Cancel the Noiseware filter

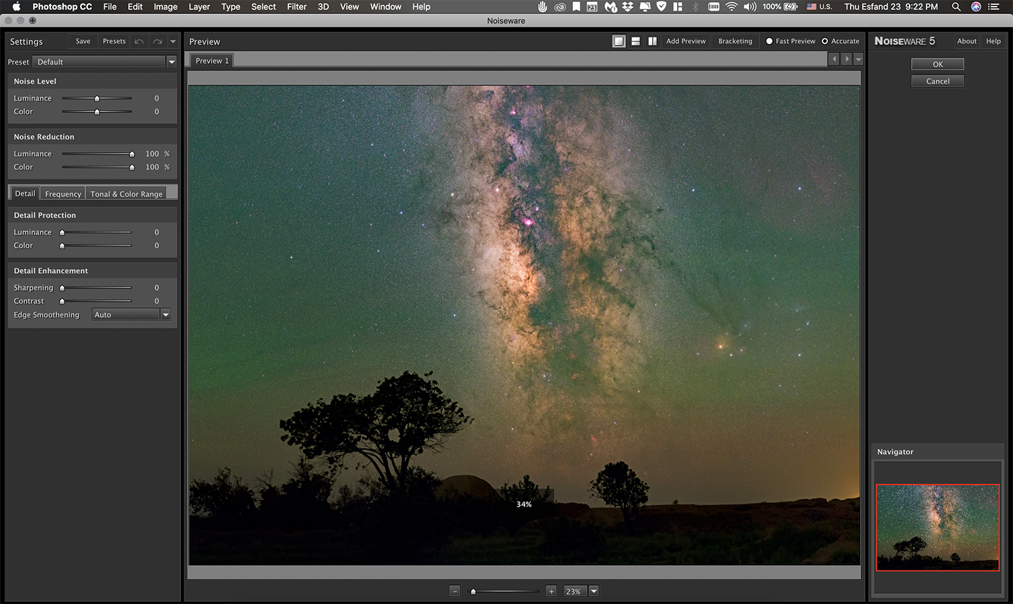coord(937,81)
